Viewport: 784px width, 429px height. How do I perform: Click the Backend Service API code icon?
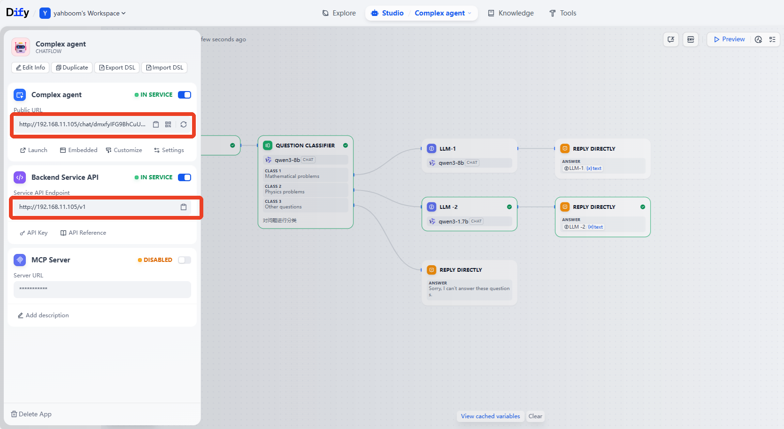pos(20,177)
